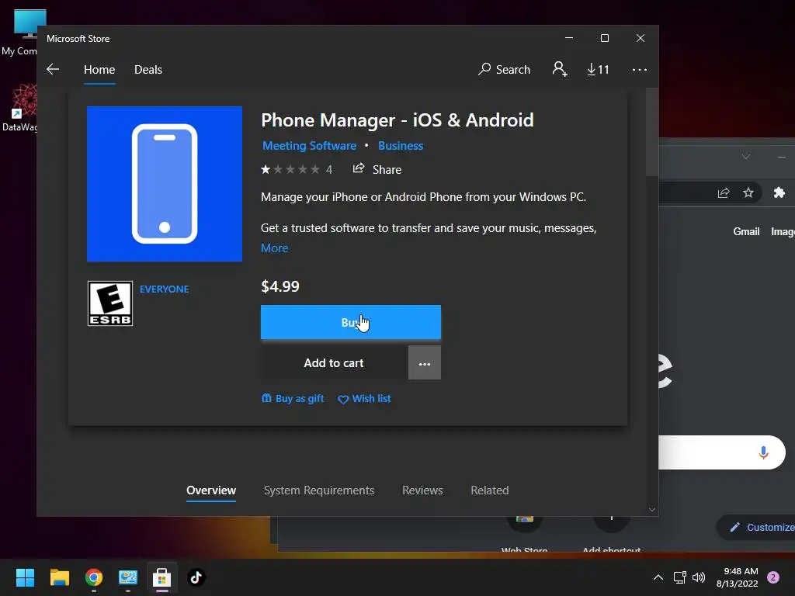This screenshot has height=596, width=795.
Task: Click the $4.99 price text
Action: point(279,287)
